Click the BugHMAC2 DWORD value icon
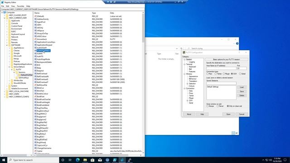290x163 pixels. tap(35, 114)
